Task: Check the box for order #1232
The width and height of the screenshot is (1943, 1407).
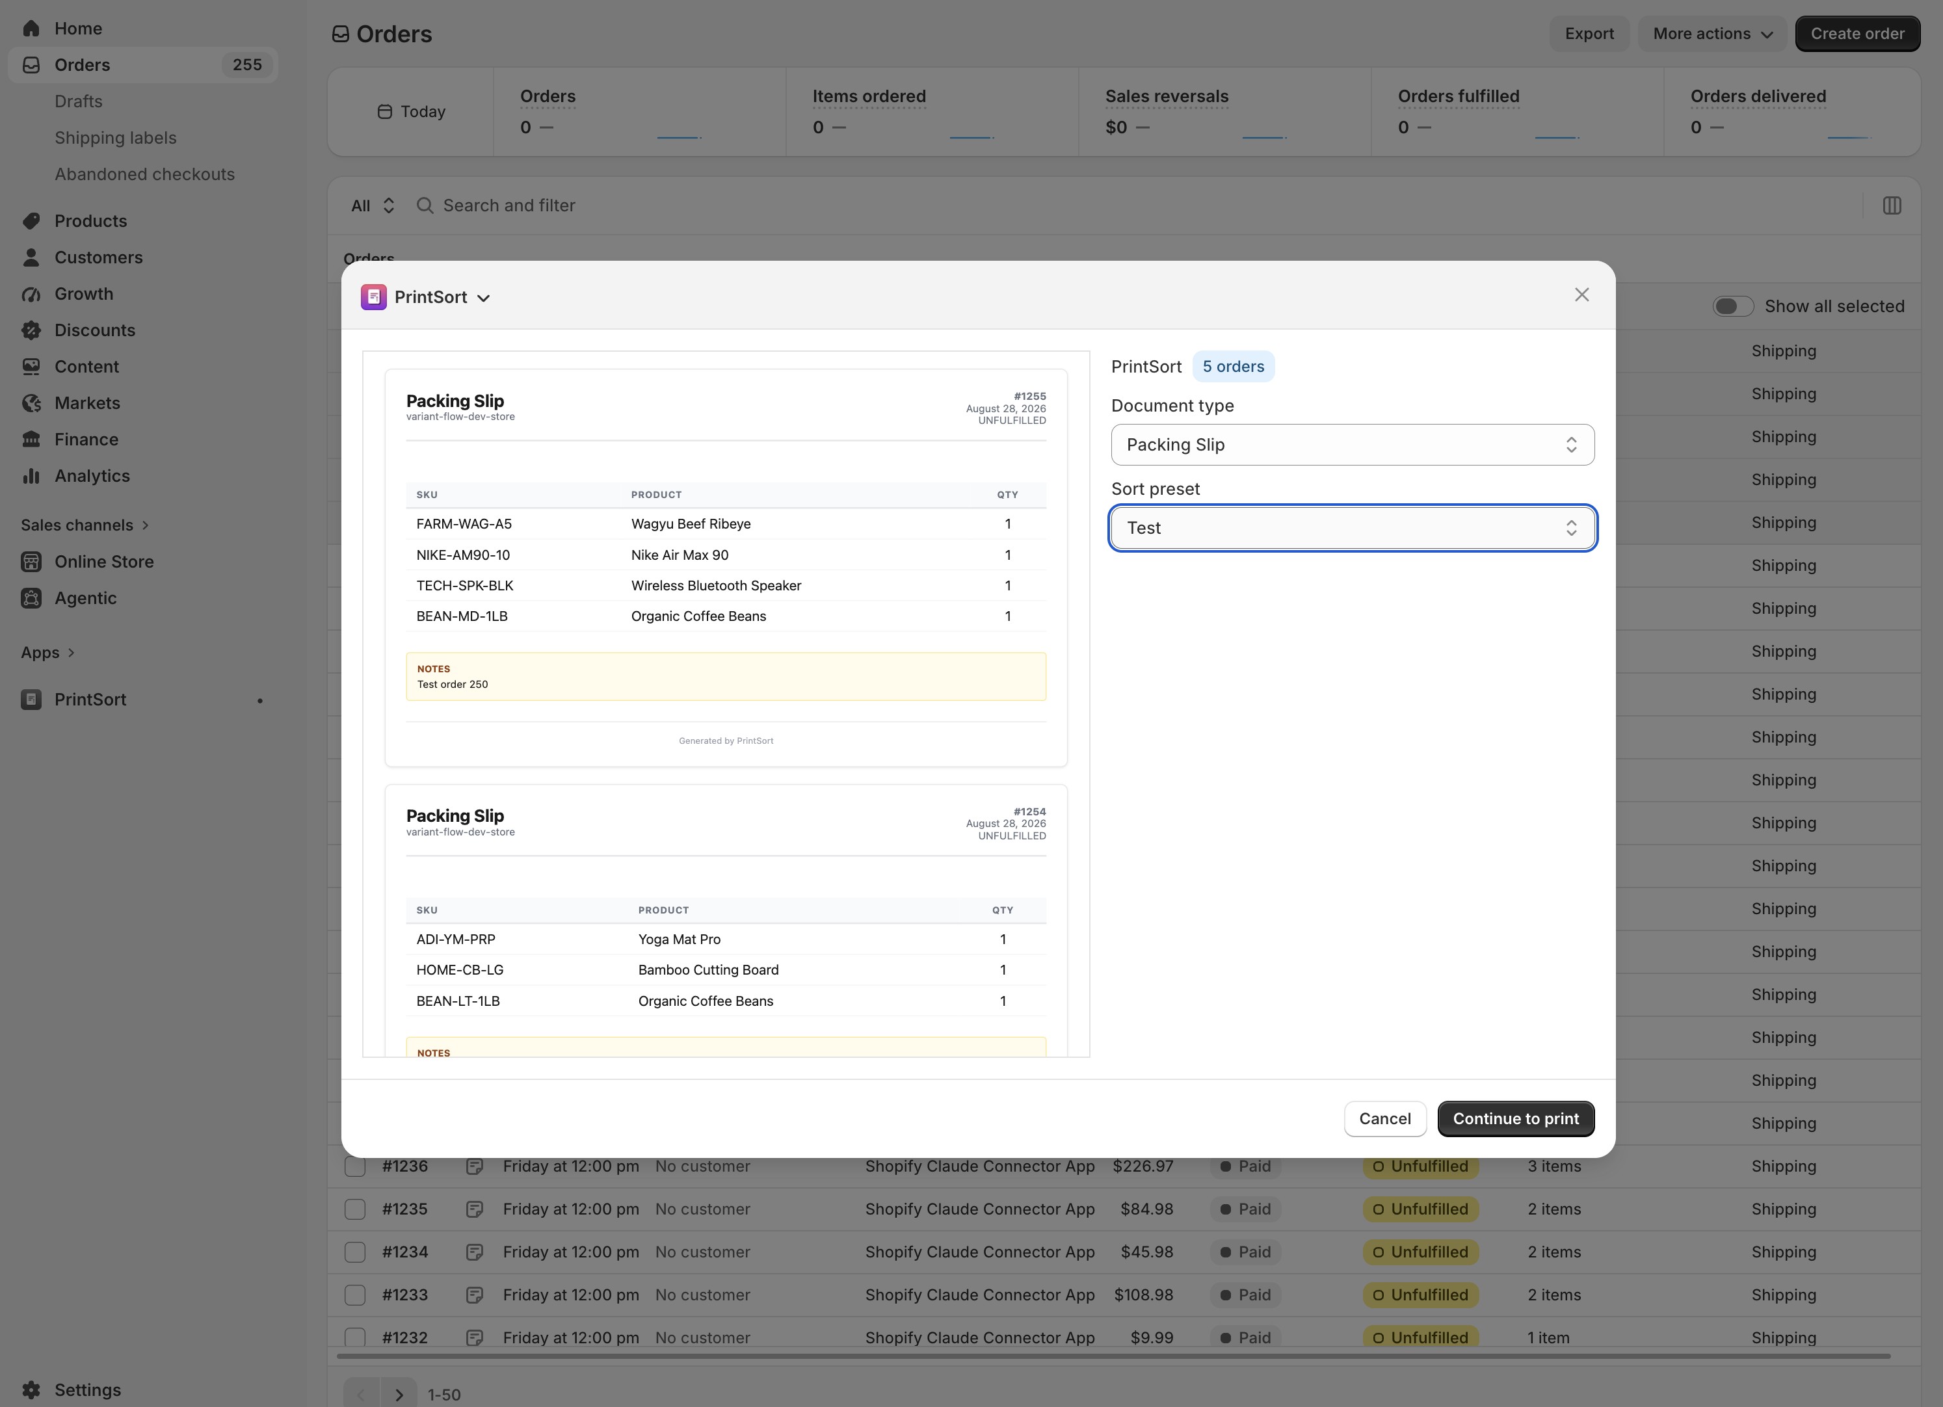Action: (354, 1337)
